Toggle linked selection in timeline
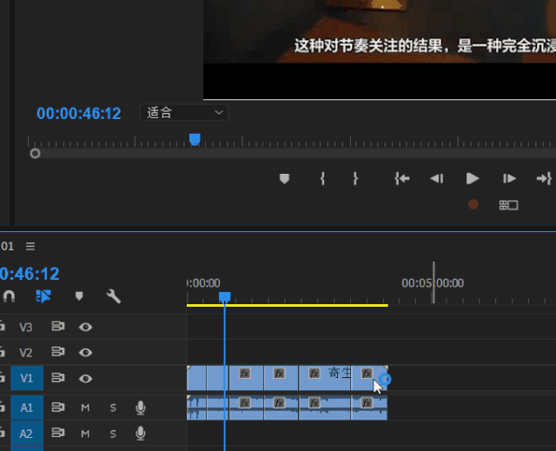 43,296
